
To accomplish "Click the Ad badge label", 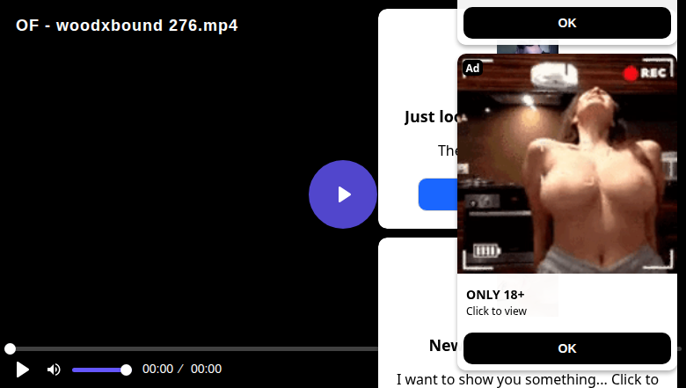I will pos(472,68).
